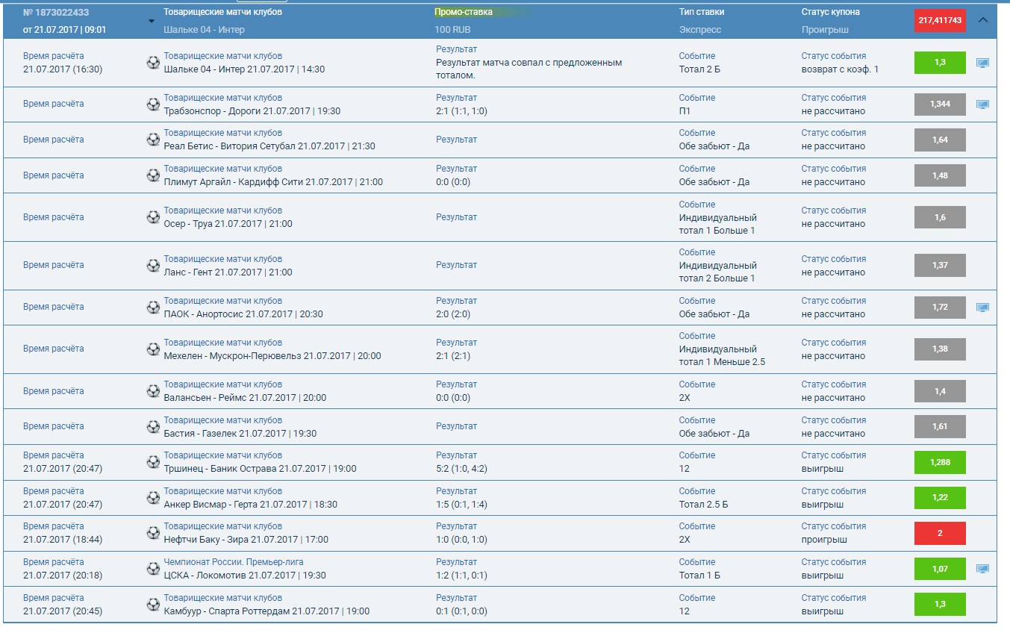The width and height of the screenshot is (1010, 633).
Task: Click green 1,288 odds badge
Action: point(940,462)
